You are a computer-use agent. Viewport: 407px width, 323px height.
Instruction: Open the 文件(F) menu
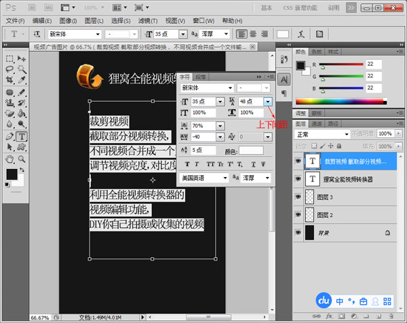(15, 21)
